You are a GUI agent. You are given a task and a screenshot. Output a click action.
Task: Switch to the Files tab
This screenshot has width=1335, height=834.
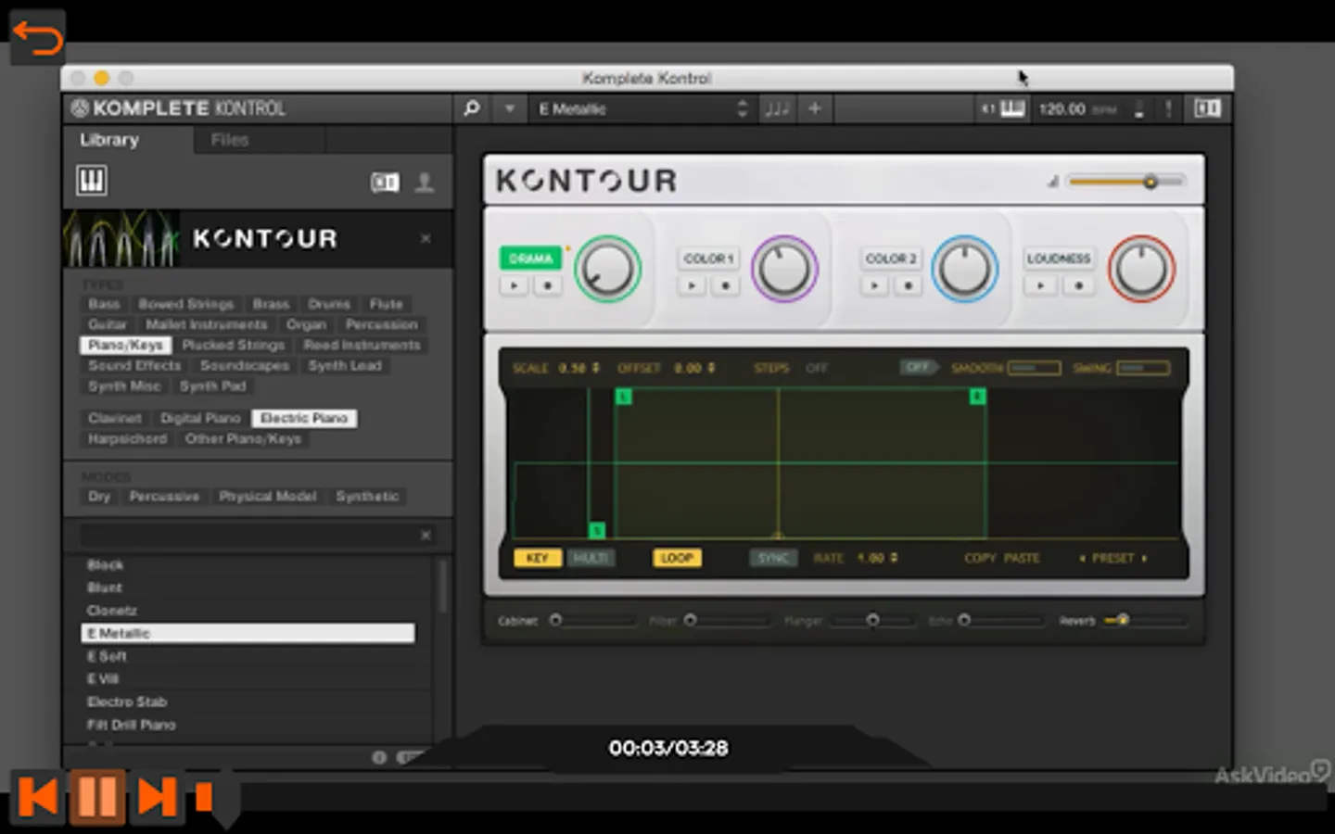pos(230,140)
